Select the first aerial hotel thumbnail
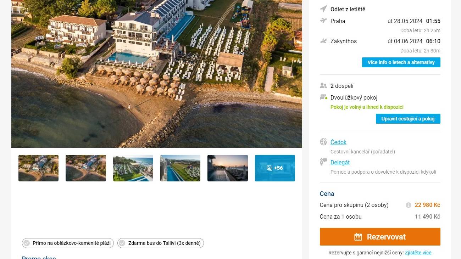Viewport: 461px width, 259px height. click(x=38, y=168)
